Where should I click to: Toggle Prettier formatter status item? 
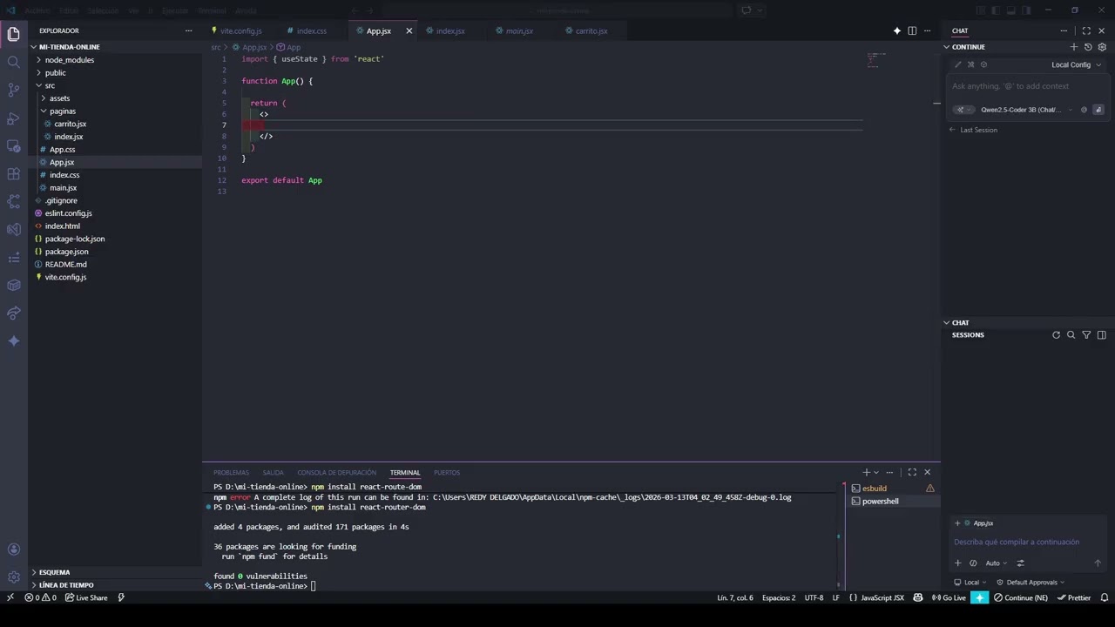1074,597
